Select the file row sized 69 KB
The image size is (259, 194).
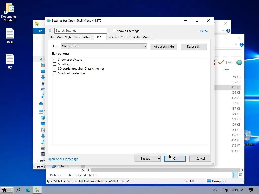228,77
